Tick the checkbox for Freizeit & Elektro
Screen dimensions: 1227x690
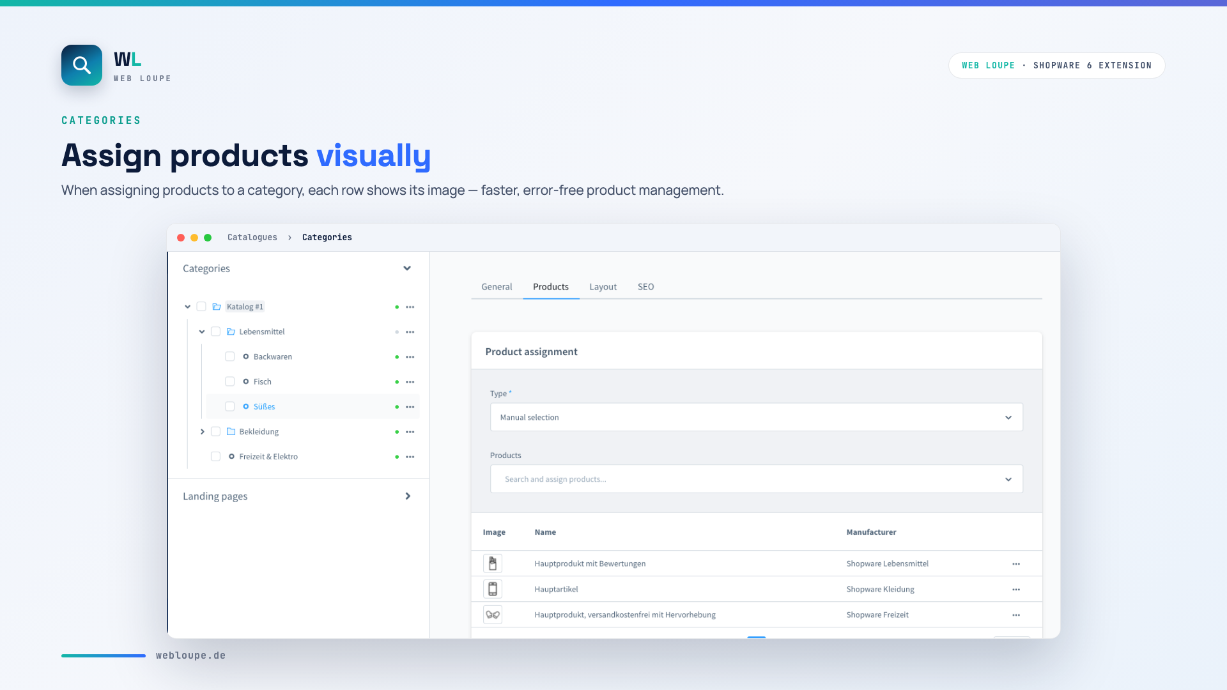point(215,456)
